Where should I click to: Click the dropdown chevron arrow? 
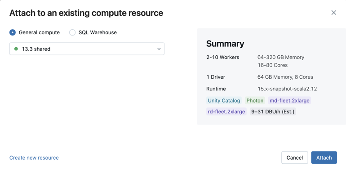pos(159,49)
